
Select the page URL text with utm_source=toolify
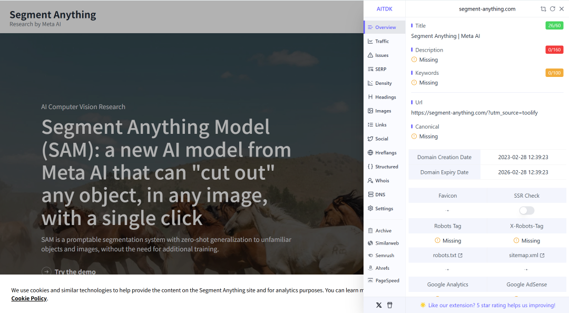tap(474, 113)
